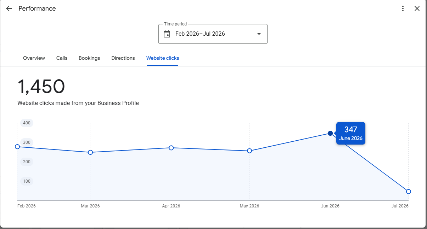The width and height of the screenshot is (427, 229).
Task: Click the May 2026 axis label
Action: pos(249,206)
